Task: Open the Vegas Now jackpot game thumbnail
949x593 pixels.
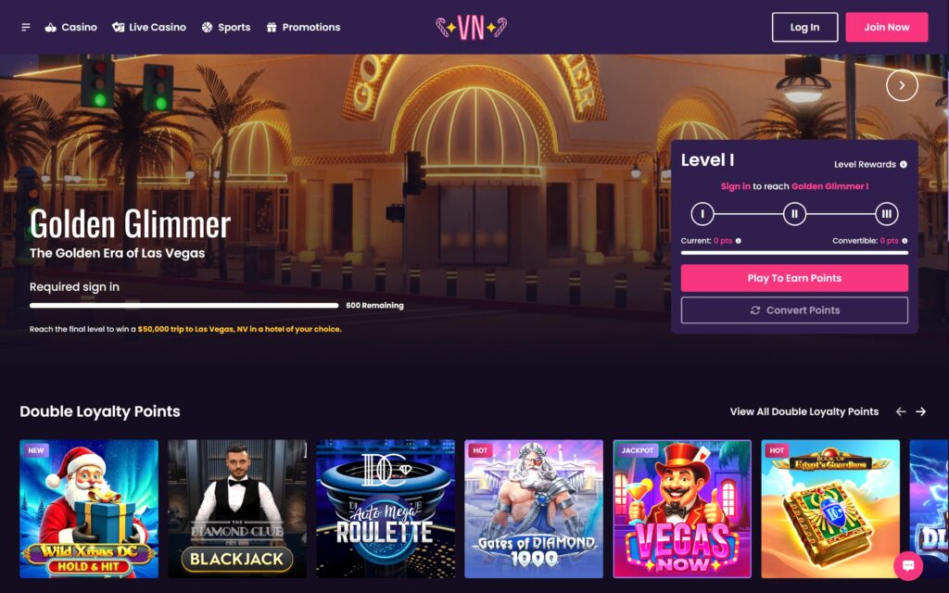Action: [x=682, y=509]
